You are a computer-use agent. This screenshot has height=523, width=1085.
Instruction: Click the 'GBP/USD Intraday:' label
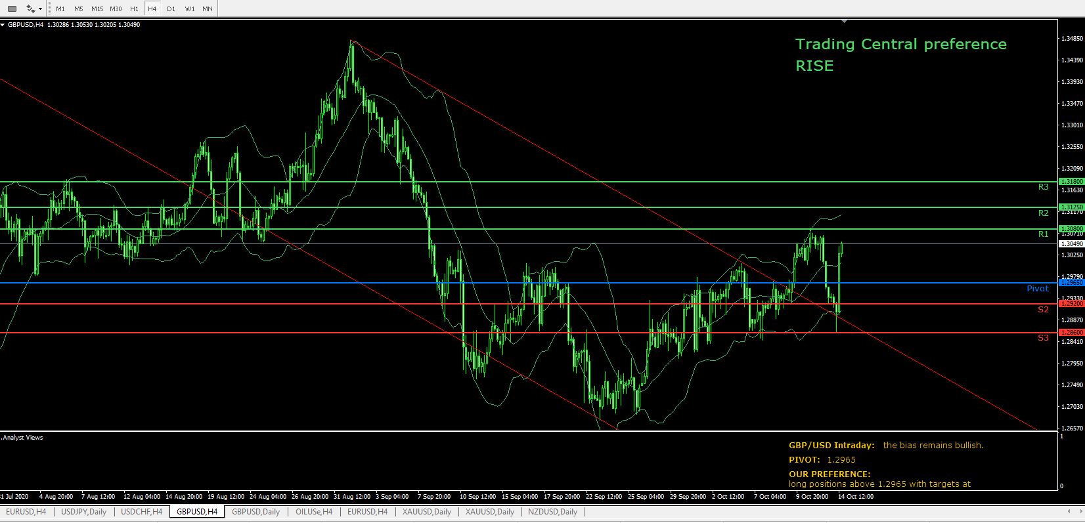(831, 446)
